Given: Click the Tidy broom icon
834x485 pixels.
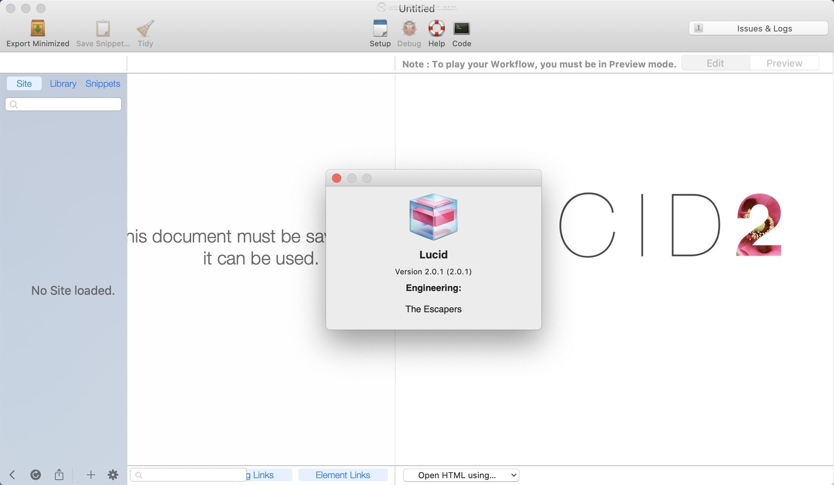Looking at the screenshot, I should [145, 28].
